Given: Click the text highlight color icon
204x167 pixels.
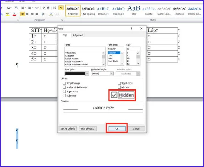Looking at the screenshot, I should tap(8, 14).
